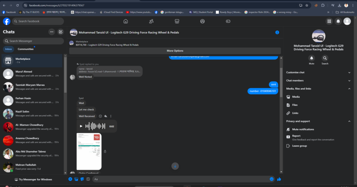This screenshot has height=187, width=357.
Task: React to 'Well Received' message with emoji icon
Action: click(x=100, y=116)
